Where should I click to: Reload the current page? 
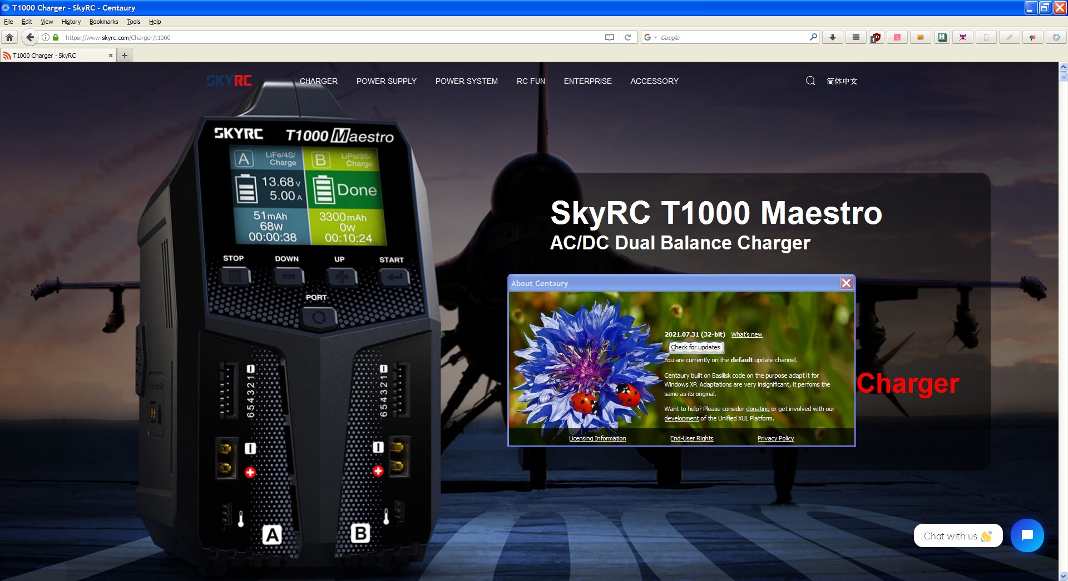click(x=627, y=37)
